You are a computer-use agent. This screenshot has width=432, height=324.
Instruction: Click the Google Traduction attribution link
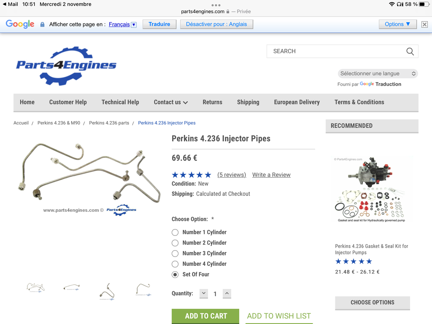(380, 84)
